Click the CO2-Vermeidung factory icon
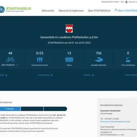The width and height of the screenshot is (137, 137). click(128, 60)
